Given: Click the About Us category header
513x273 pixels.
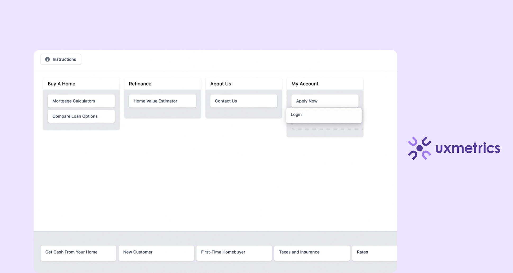Looking at the screenshot, I should tap(220, 84).
